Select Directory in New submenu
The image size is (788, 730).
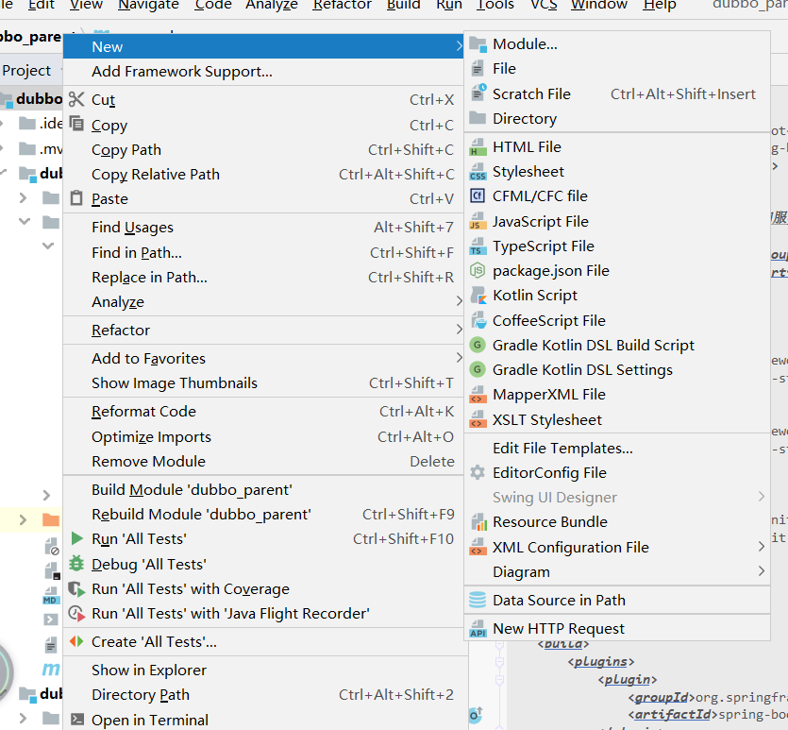coord(617,119)
